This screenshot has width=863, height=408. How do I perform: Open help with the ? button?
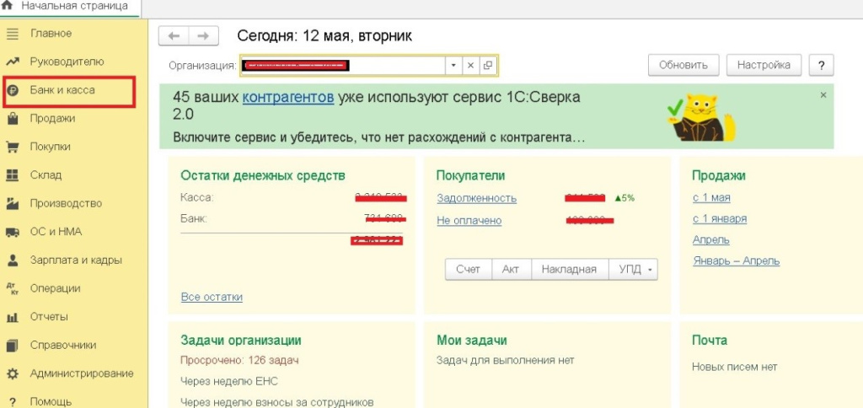tap(821, 65)
